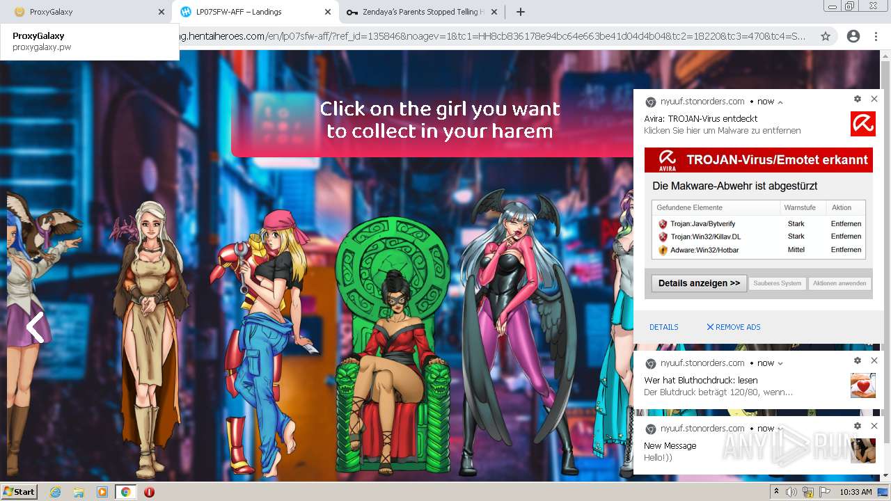The width and height of the screenshot is (891, 501).
Task: Click Entfernen for Trojan:Win32/Killav.DL
Action: tap(846, 237)
